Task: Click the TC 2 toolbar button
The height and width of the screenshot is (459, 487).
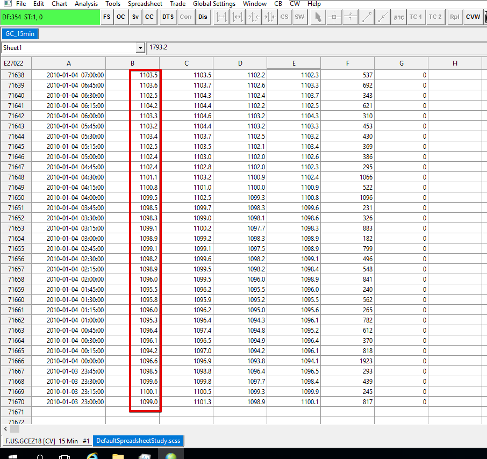Action: (435, 17)
